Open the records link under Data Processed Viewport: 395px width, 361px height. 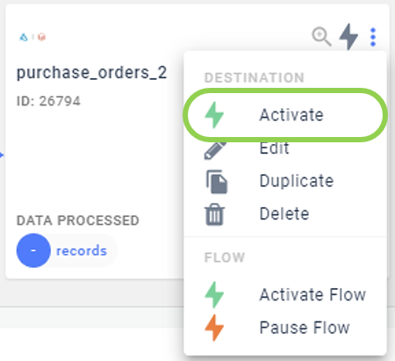tap(82, 251)
